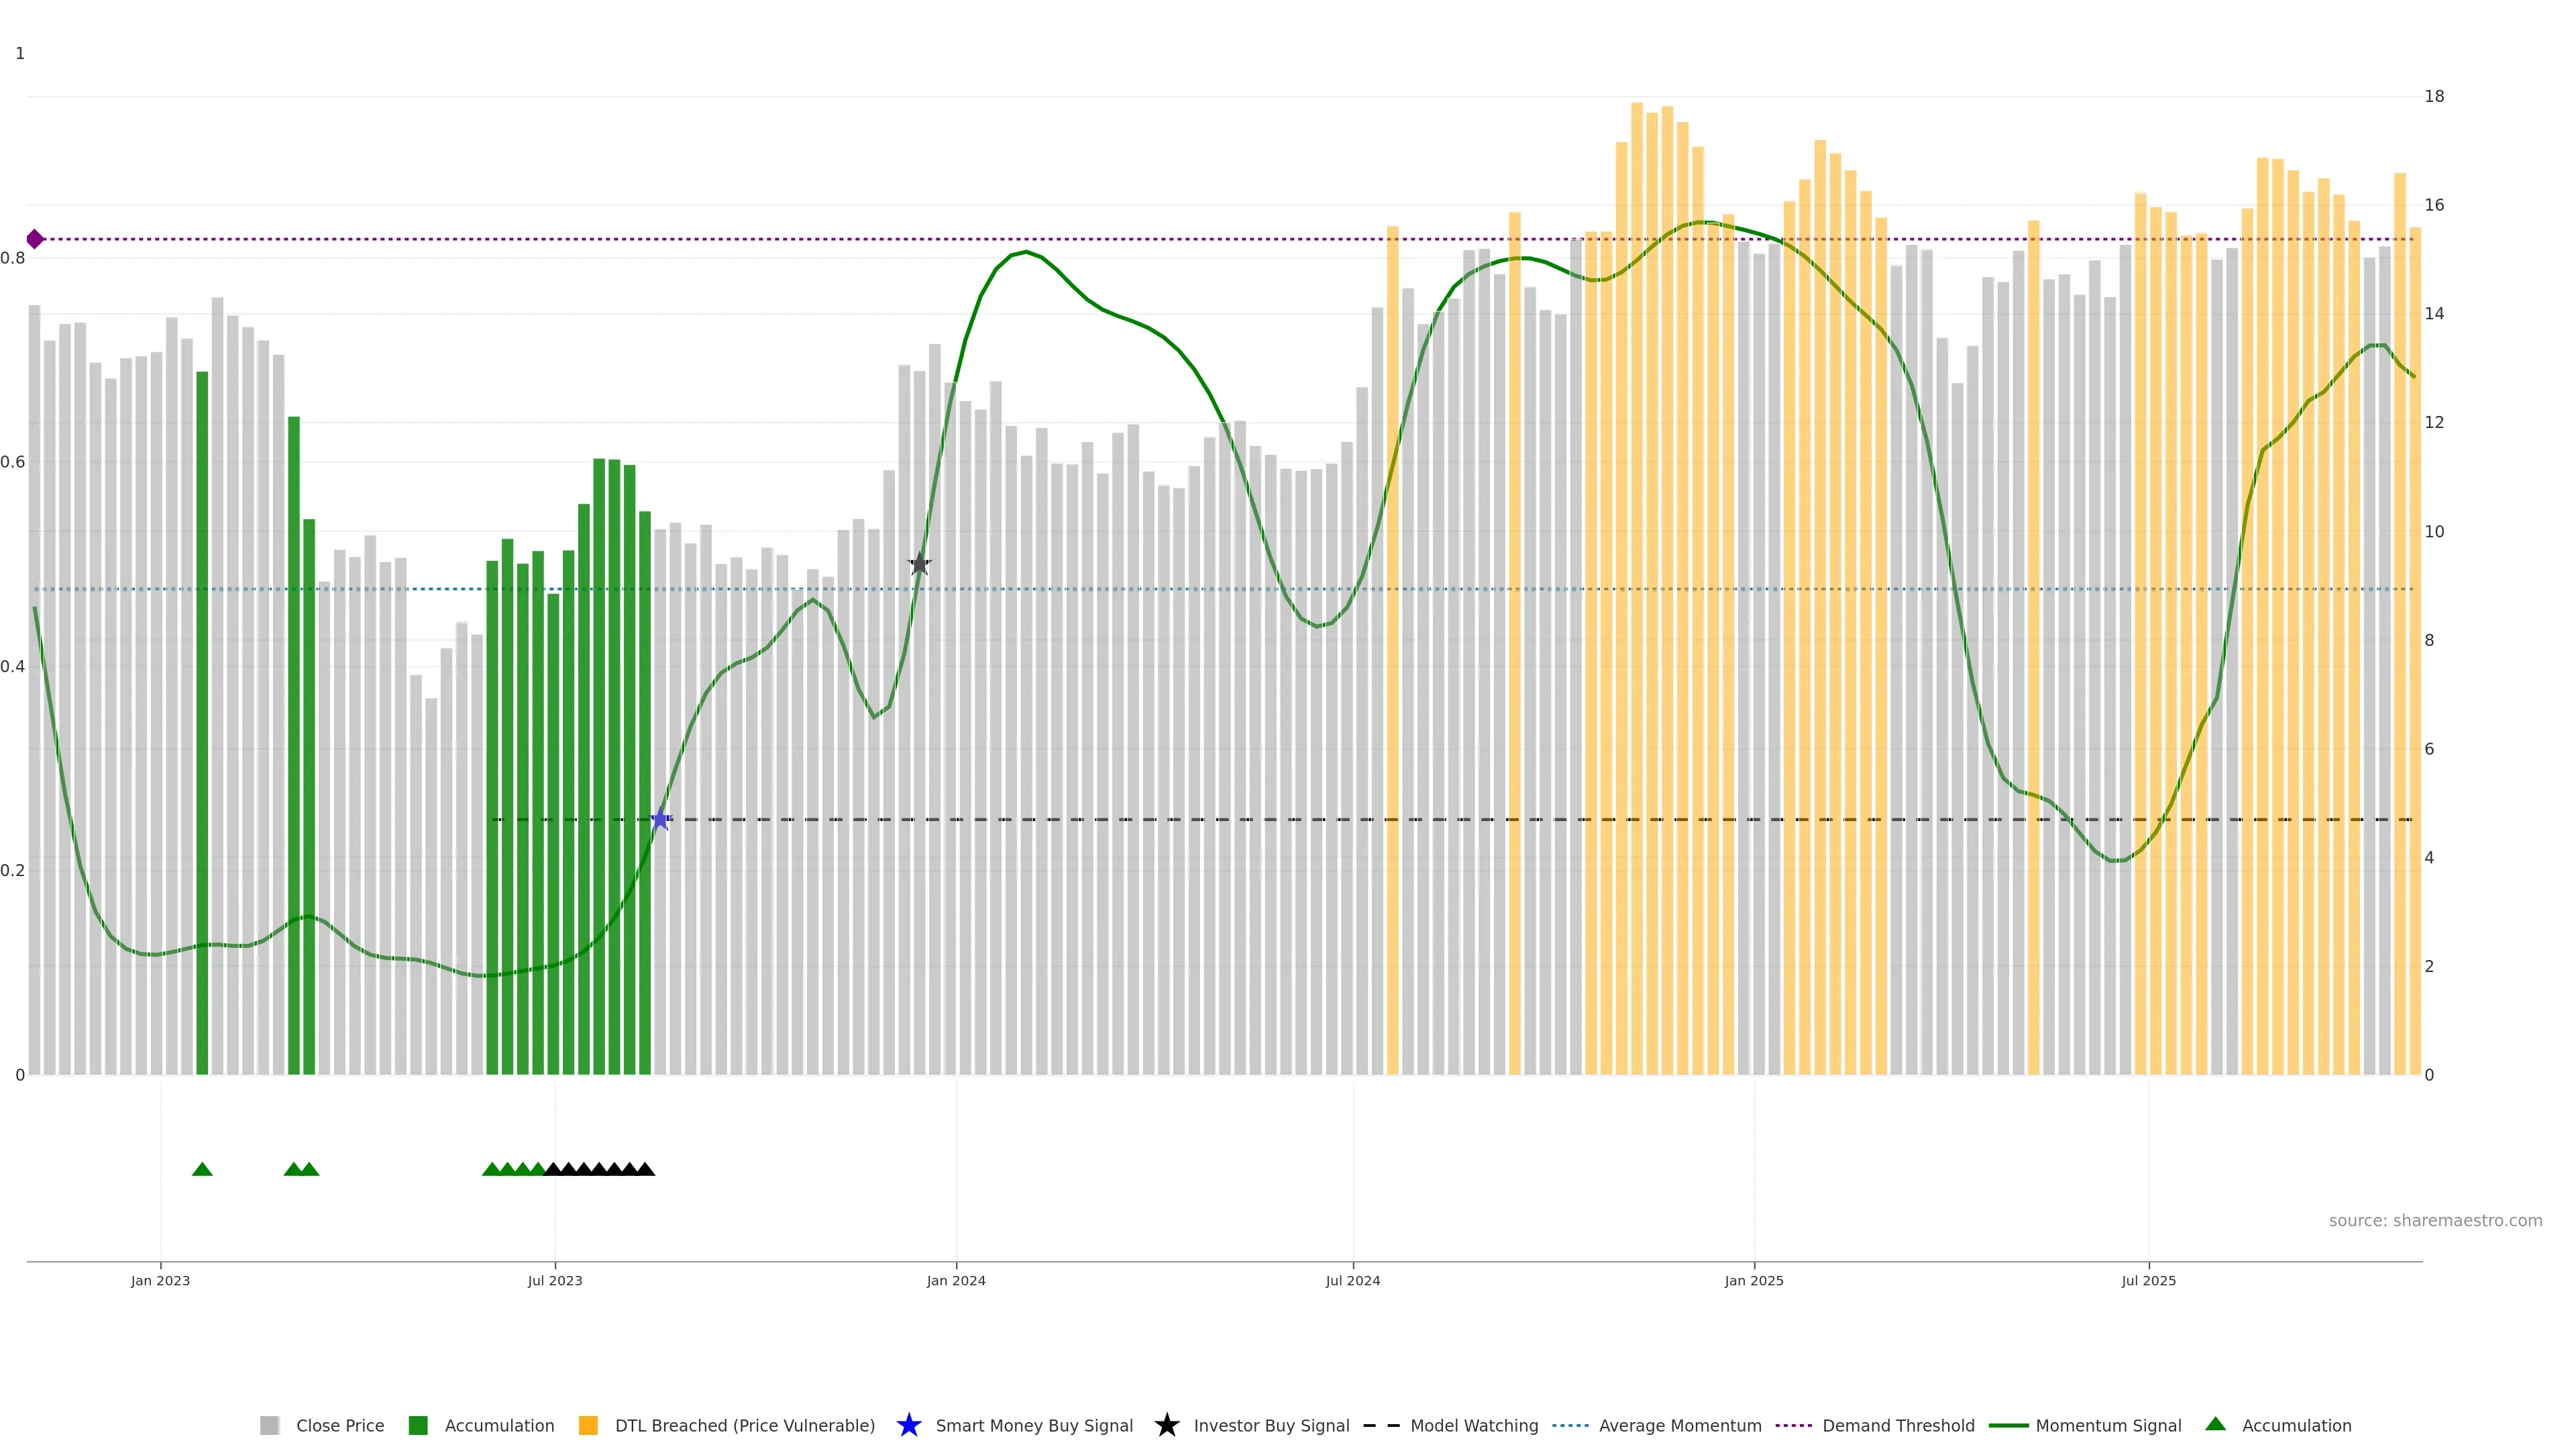This screenshot has width=2576, height=1449.
Task: Click the green triangle legend icon
Action: [2215, 1424]
